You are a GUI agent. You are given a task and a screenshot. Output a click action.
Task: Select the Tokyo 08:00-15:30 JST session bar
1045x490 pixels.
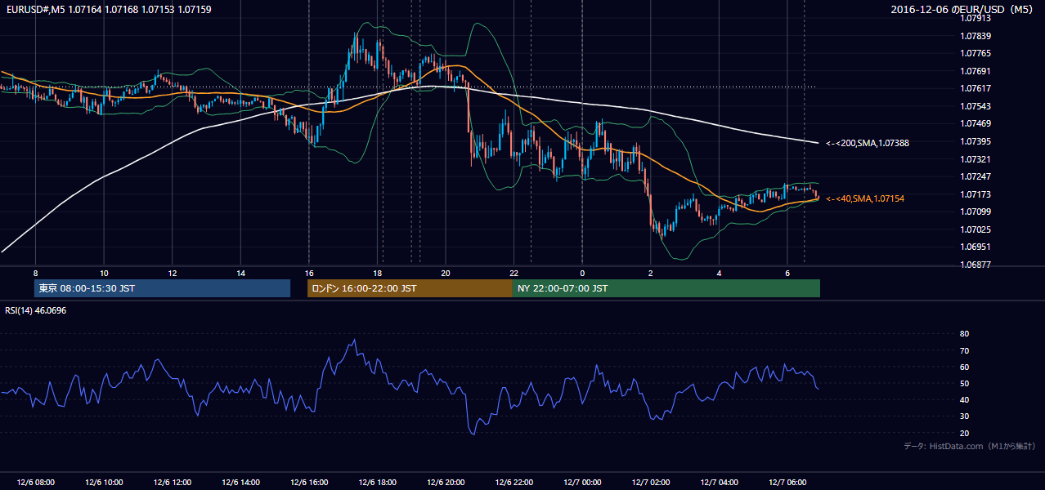click(163, 288)
